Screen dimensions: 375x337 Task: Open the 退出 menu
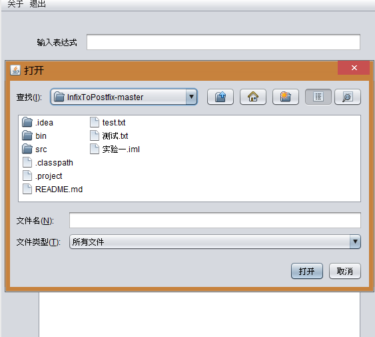click(x=37, y=4)
